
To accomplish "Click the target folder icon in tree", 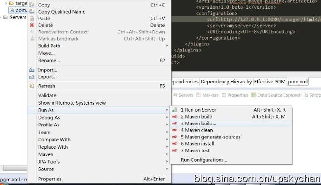I will tap(12, 3).
